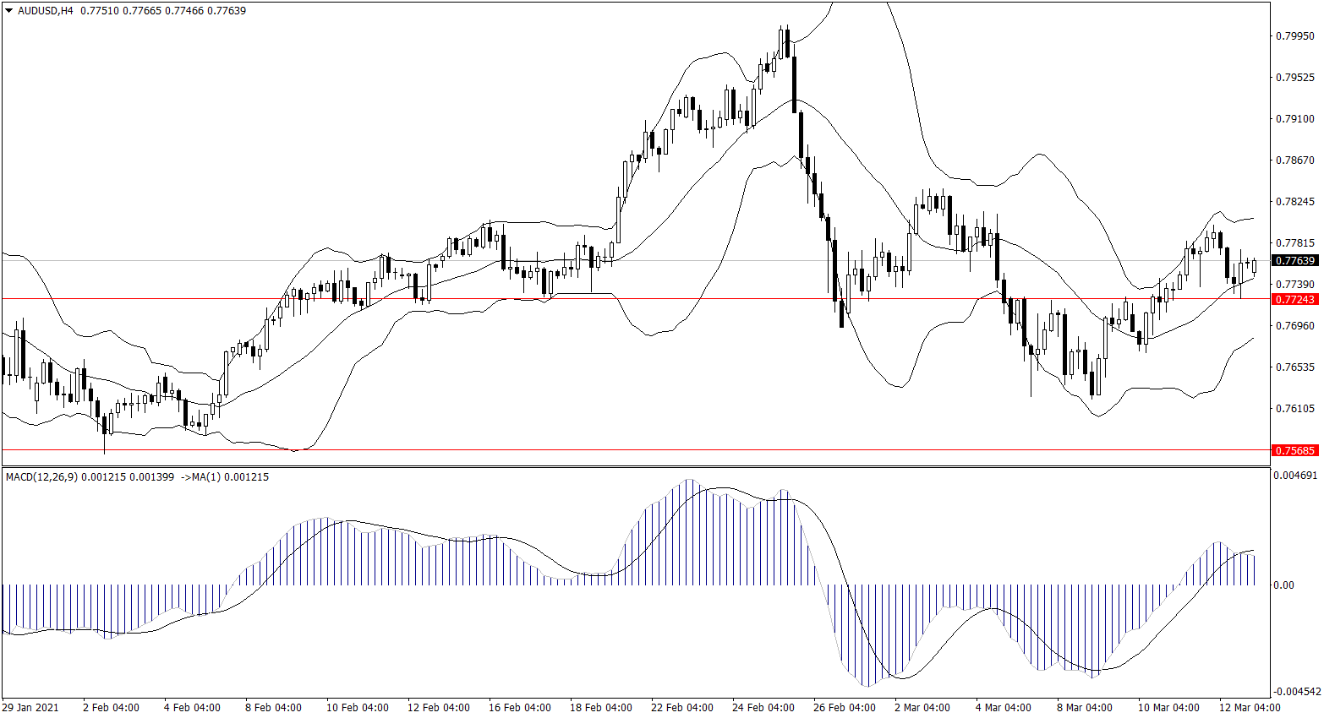Click the 0.78670 price axis label
The width and height of the screenshot is (1324, 718).
1294,160
